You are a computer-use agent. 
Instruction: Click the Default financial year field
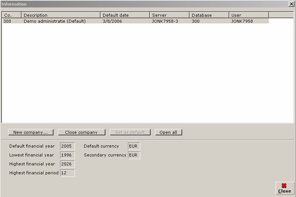point(67,146)
